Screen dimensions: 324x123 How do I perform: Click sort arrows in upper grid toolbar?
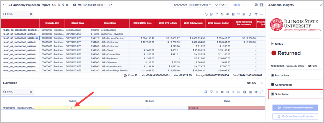[222, 14]
